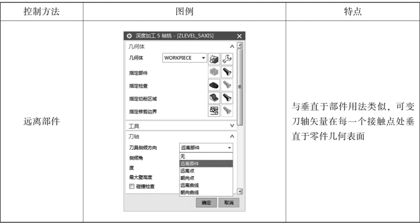
Task: Click the edit geometry wrench icon
Action: [227, 59]
